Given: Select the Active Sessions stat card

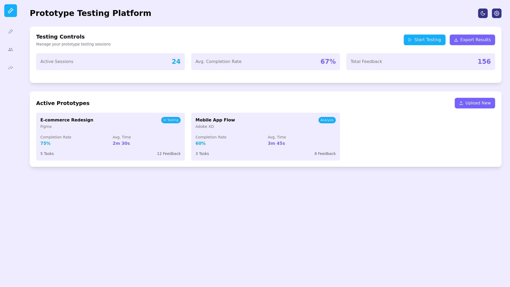Looking at the screenshot, I should pos(110,62).
